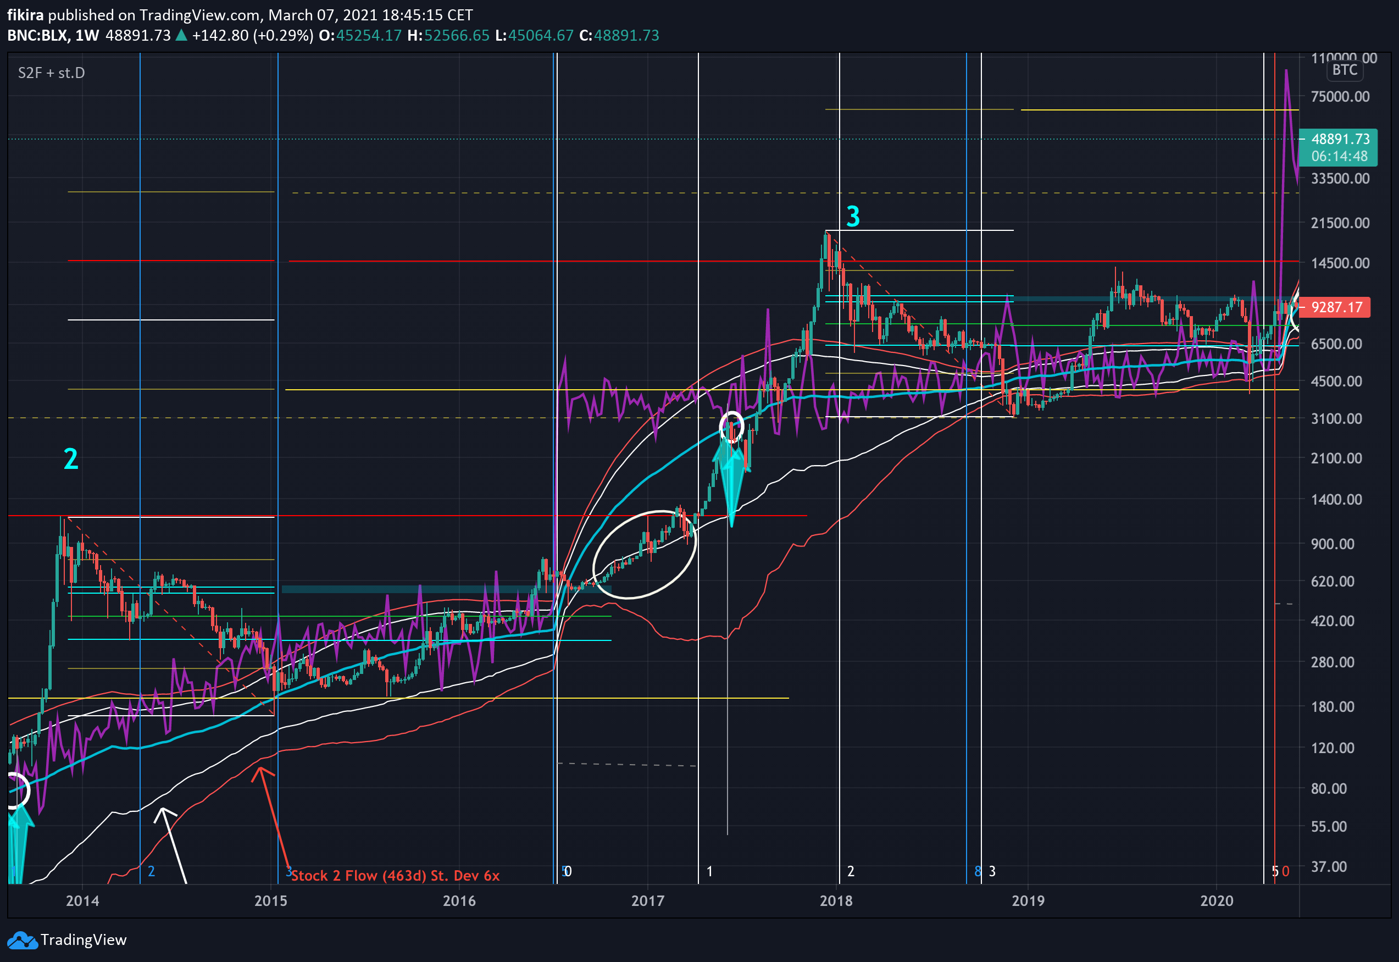Click the '33500.00' price axis label
This screenshot has width=1399, height=962.
click(1340, 179)
